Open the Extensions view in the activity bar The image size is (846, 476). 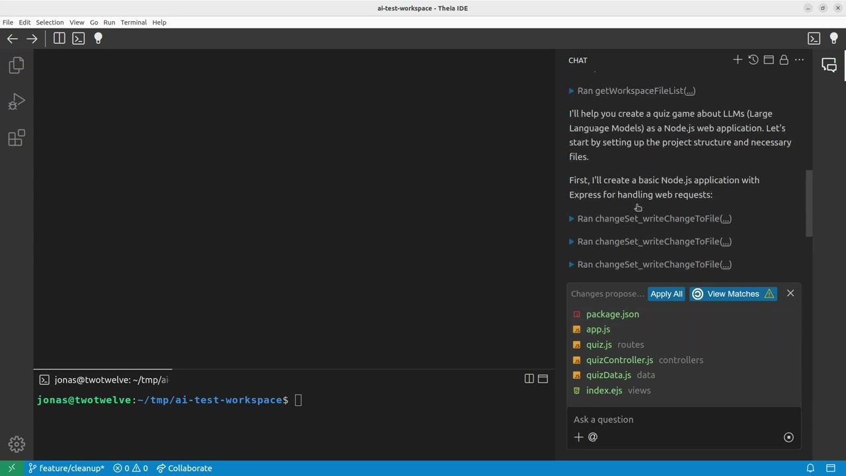pos(17,138)
